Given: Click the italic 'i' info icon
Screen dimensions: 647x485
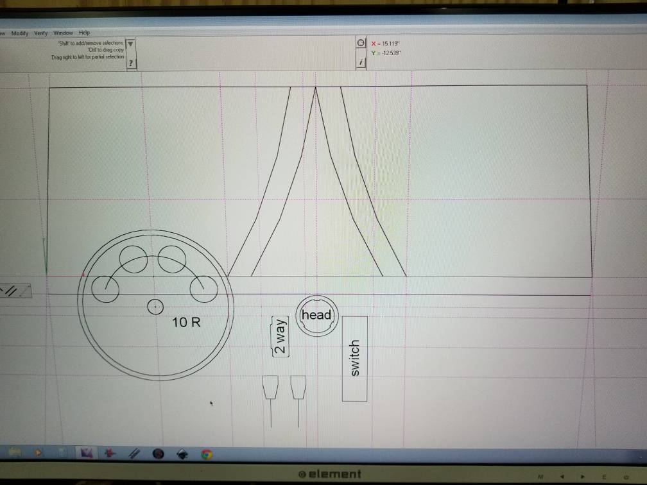Looking at the screenshot, I should (361, 62).
